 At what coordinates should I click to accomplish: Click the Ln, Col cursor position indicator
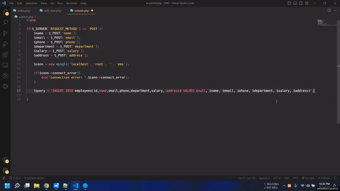247,178
